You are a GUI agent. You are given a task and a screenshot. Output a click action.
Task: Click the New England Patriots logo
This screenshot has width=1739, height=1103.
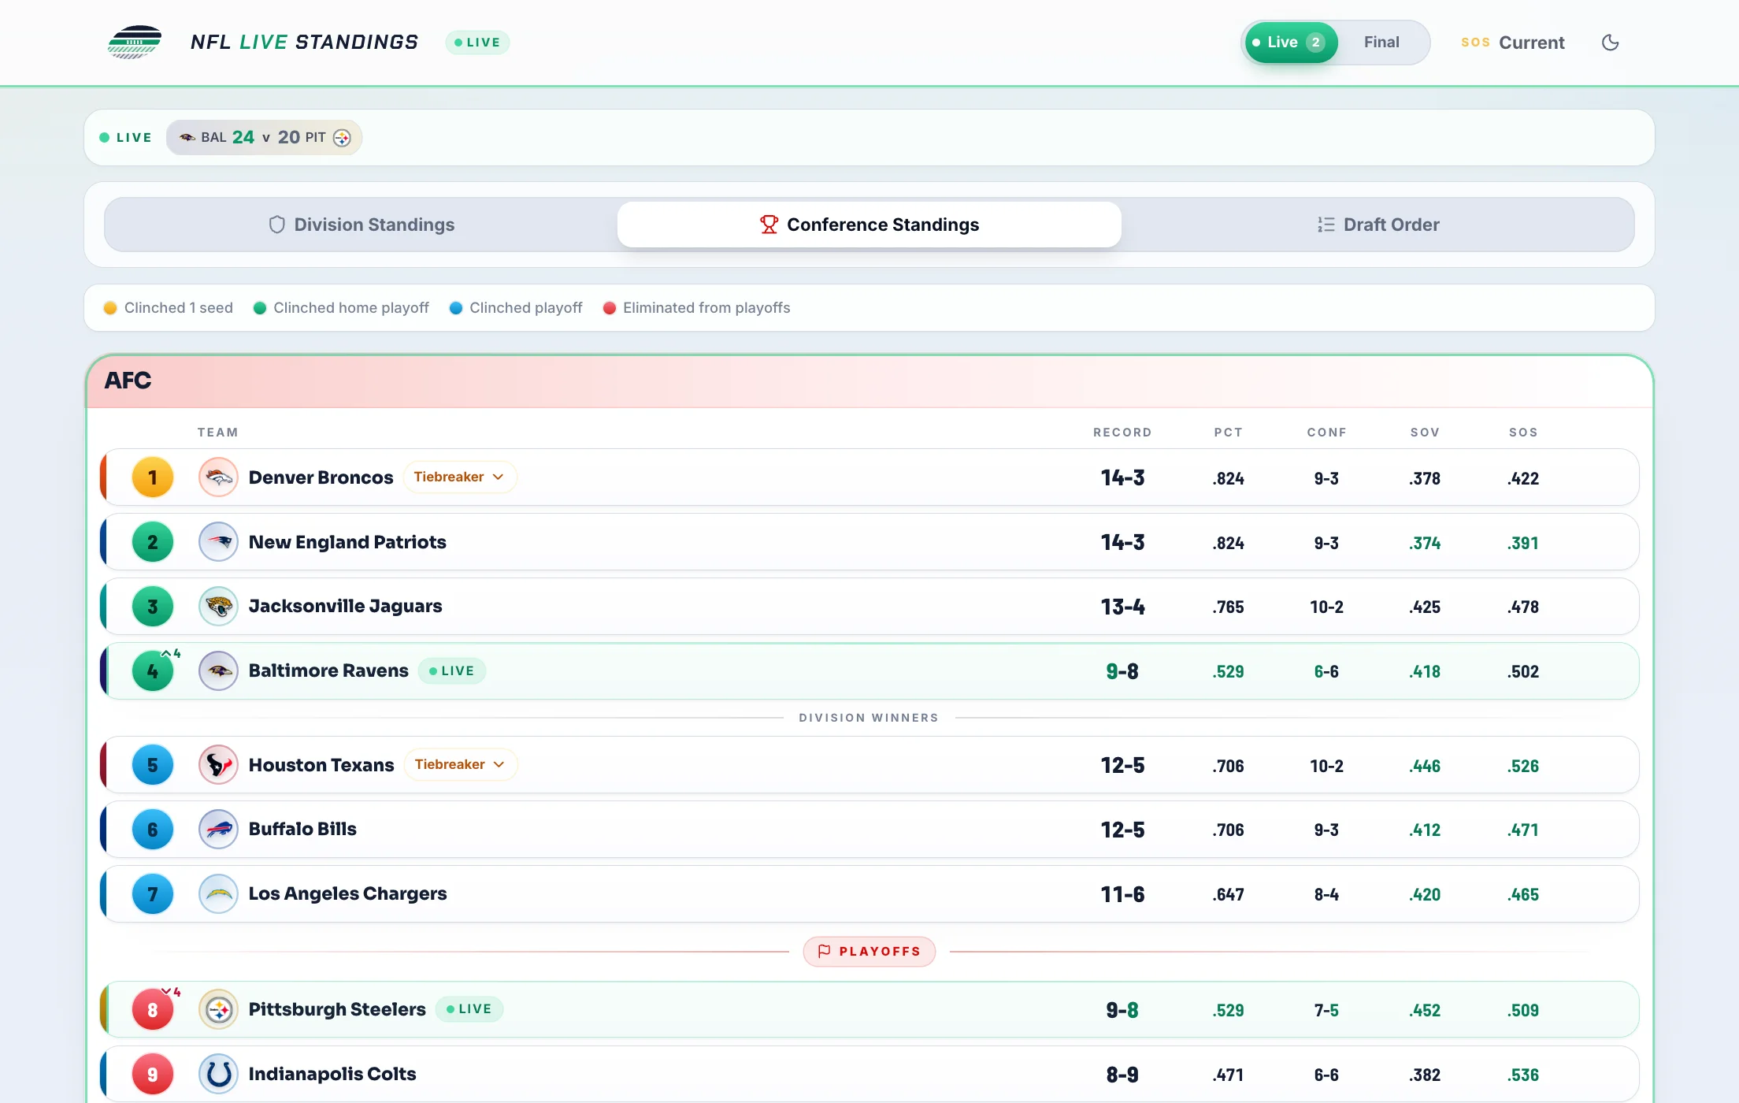pos(218,542)
